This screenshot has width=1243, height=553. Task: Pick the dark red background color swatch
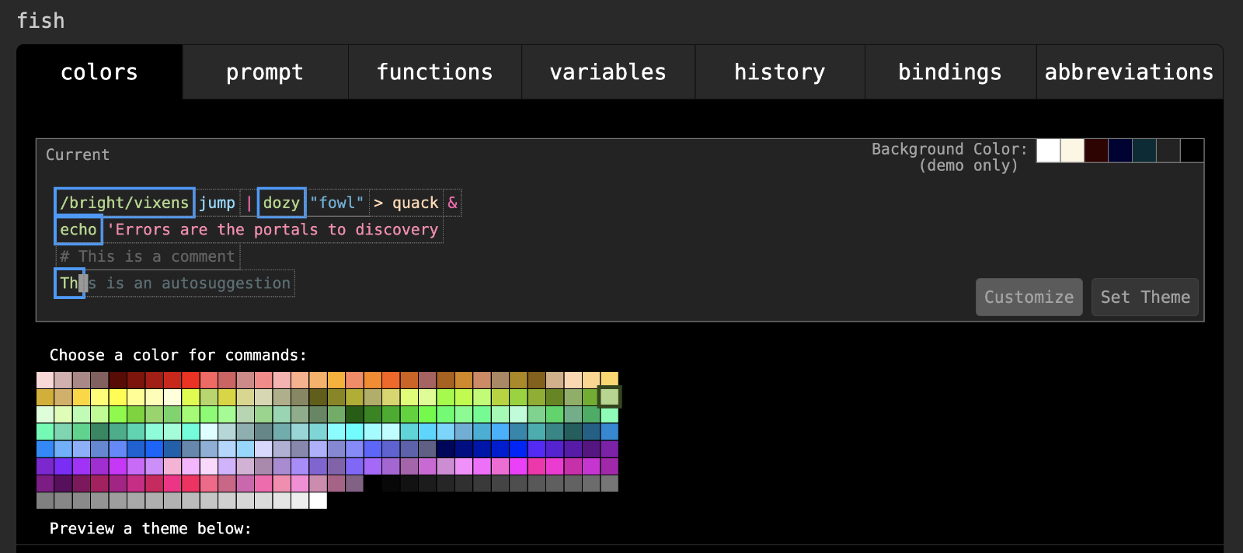point(1096,151)
